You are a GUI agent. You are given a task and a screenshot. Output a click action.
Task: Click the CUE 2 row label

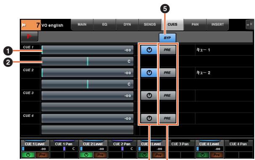(x=28, y=70)
